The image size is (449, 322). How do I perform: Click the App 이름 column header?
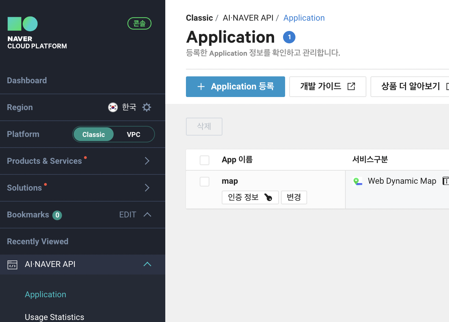coord(237,160)
